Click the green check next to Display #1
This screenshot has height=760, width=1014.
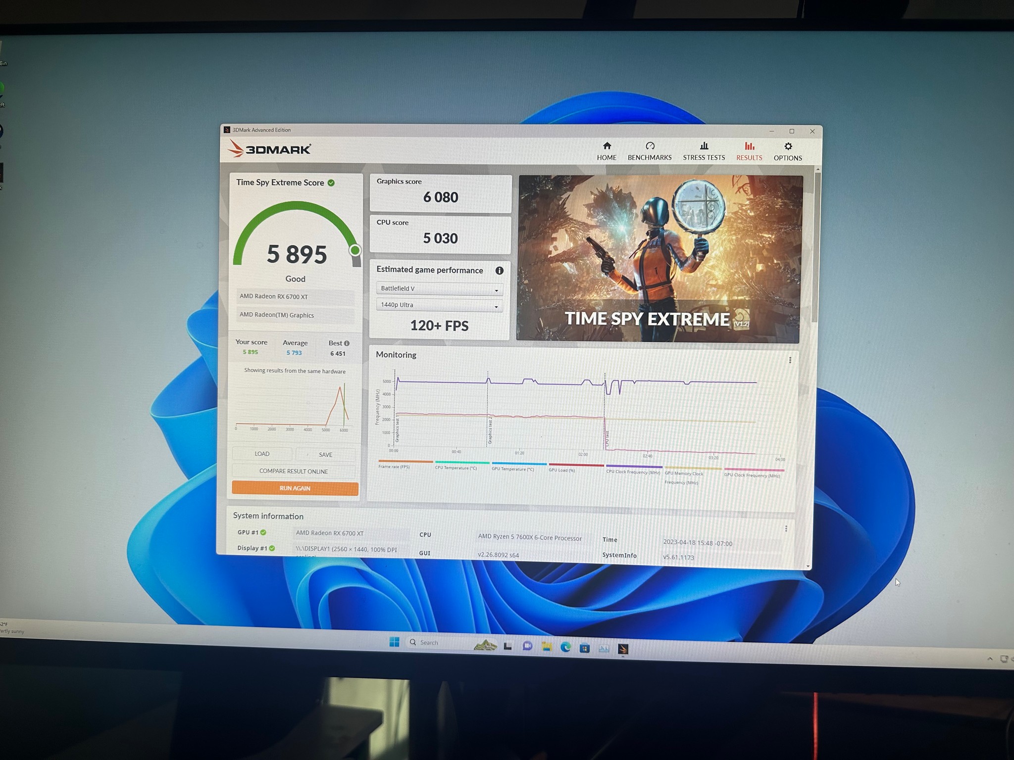[272, 548]
